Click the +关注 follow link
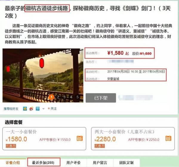179x167 pixels. [x=52, y=109]
